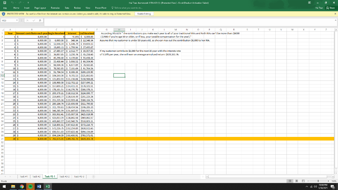The width and height of the screenshot is (338, 190).
Task: Click next sheet navigation arrow
Action: [x=10, y=177]
